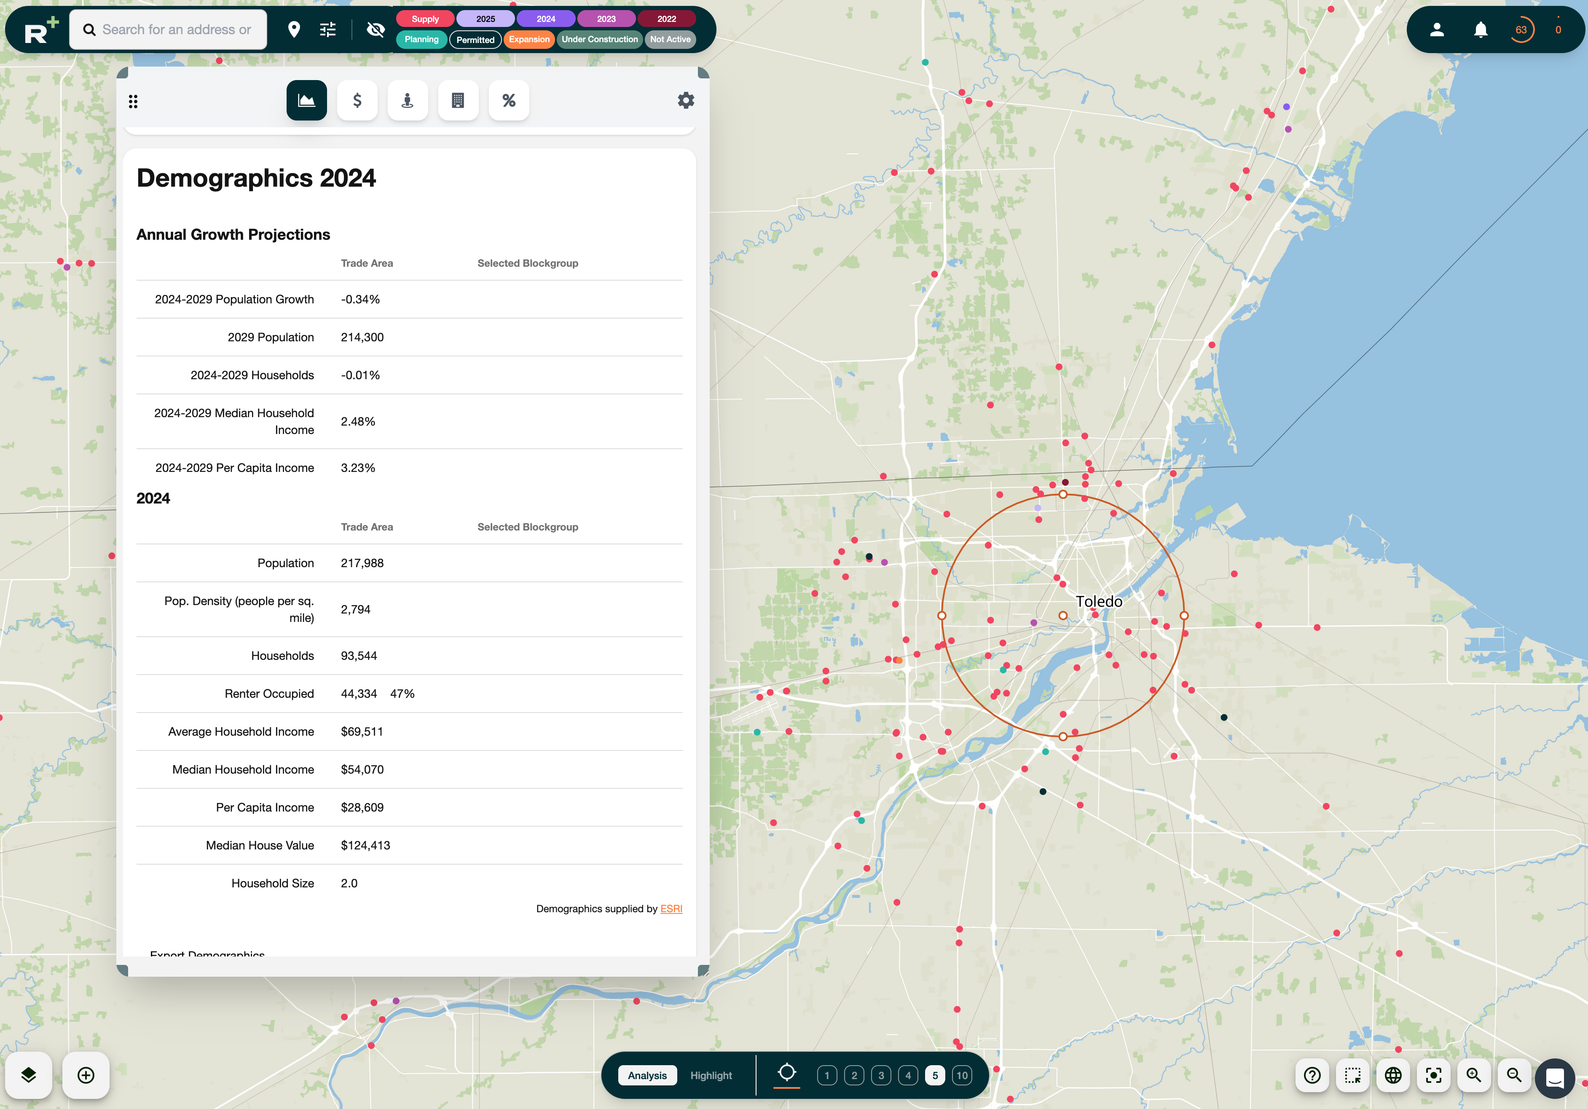This screenshot has height=1109, width=1588.
Task: Open the map layers button
Action: 28,1075
